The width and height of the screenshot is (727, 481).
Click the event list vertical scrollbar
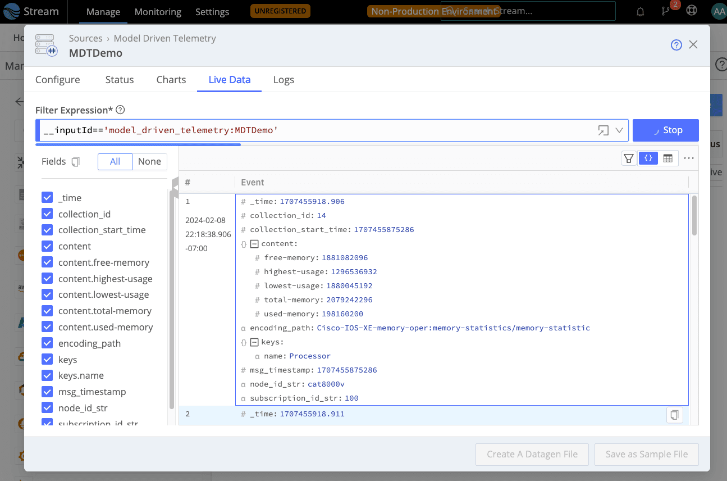[694, 216]
